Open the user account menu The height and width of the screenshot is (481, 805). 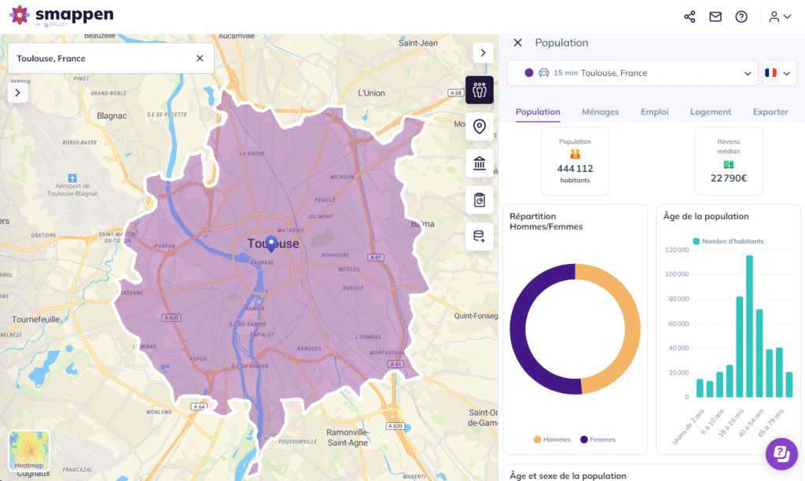pyautogui.click(x=776, y=16)
